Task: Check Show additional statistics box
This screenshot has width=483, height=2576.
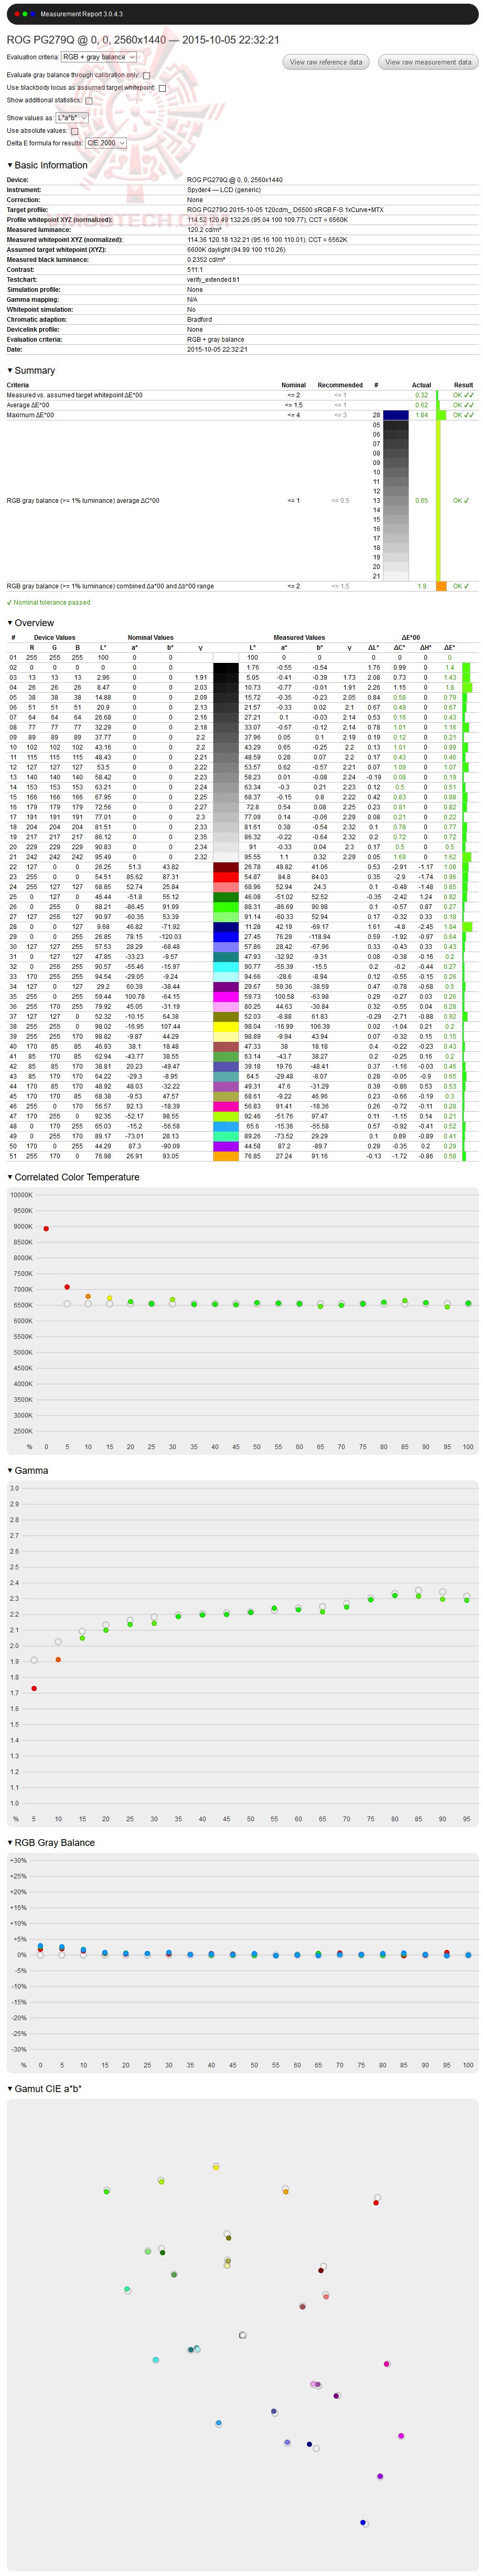Action: pyautogui.click(x=88, y=100)
